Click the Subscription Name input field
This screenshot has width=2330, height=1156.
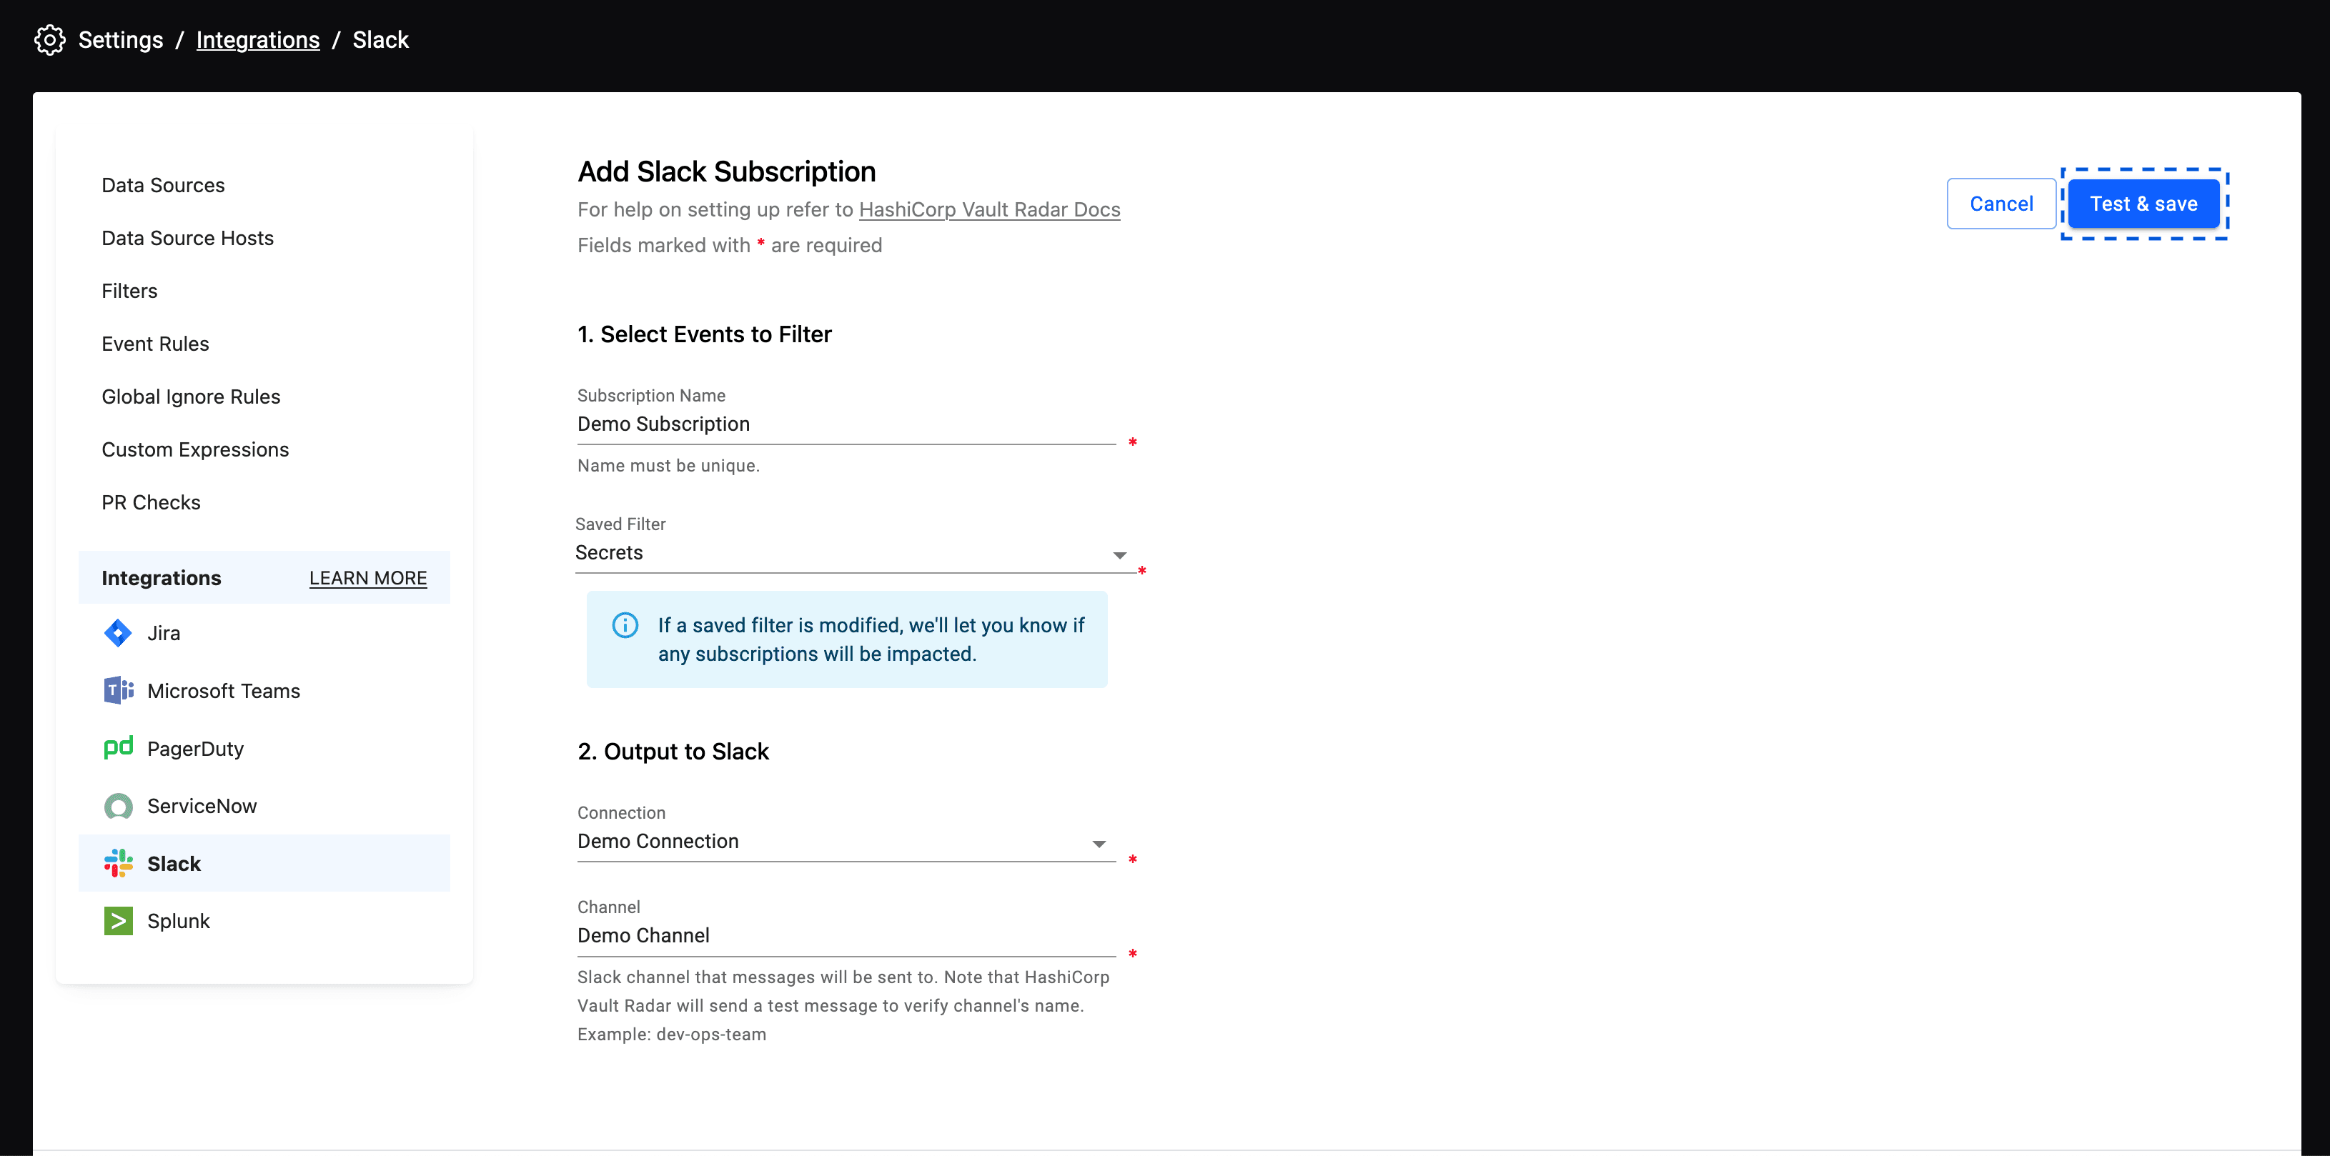coord(847,424)
